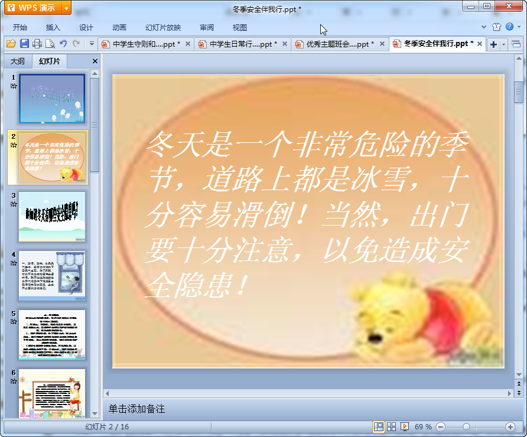Switch to the 大纲 panel tab

point(18,61)
